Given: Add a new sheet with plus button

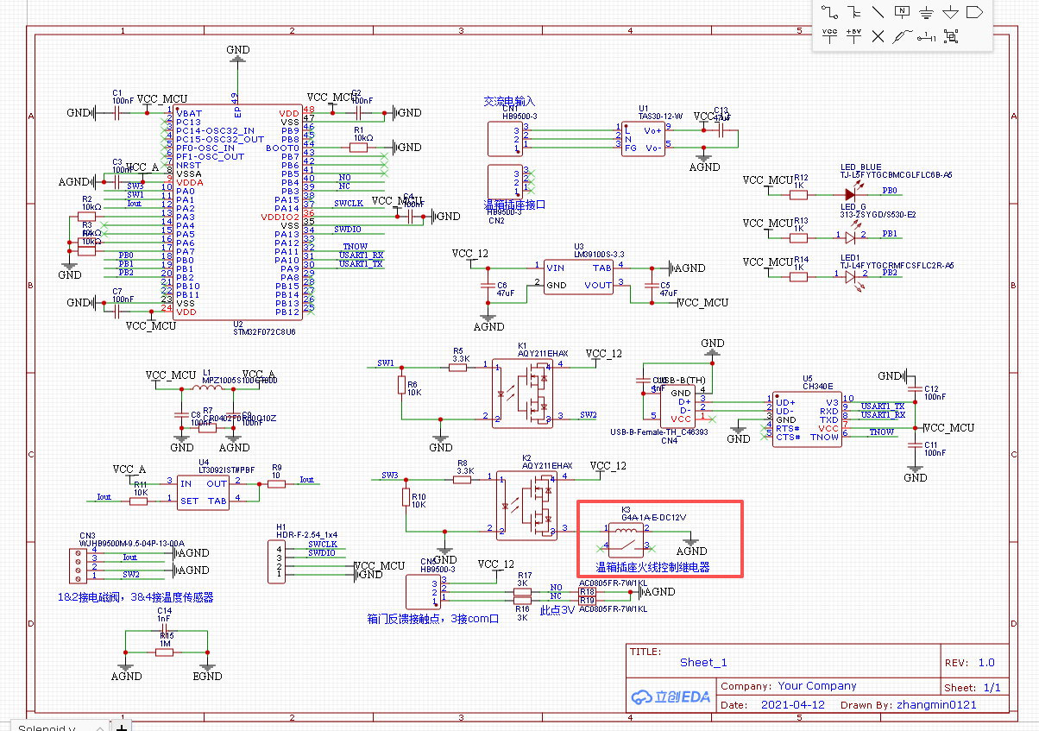Looking at the screenshot, I should (122, 726).
